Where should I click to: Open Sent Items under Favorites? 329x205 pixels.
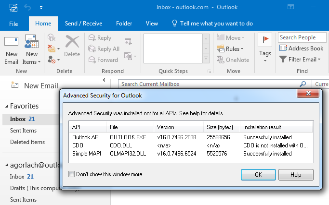(x=23, y=131)
